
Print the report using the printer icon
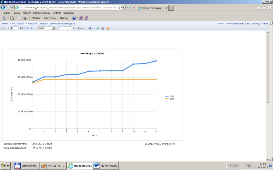click(103, 28)
